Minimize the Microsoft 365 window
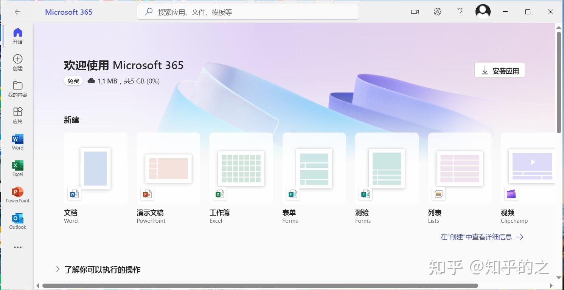564x290 pixels. coord(505,12)
